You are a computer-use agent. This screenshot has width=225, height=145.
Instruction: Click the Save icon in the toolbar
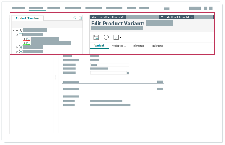(96, 37)
